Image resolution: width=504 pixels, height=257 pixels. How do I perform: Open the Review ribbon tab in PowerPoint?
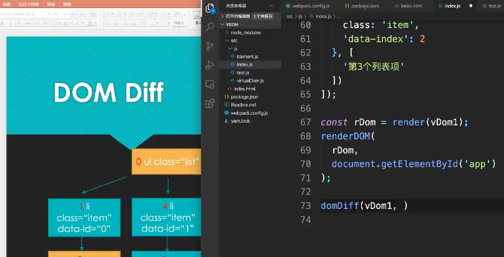[x=51, y=4]
